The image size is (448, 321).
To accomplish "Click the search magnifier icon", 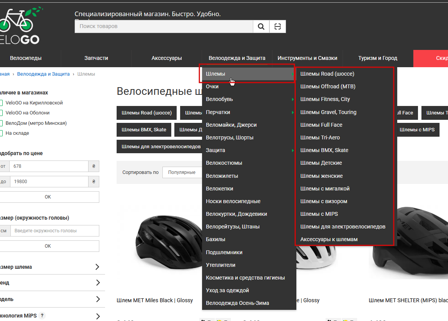I will 261,26.
